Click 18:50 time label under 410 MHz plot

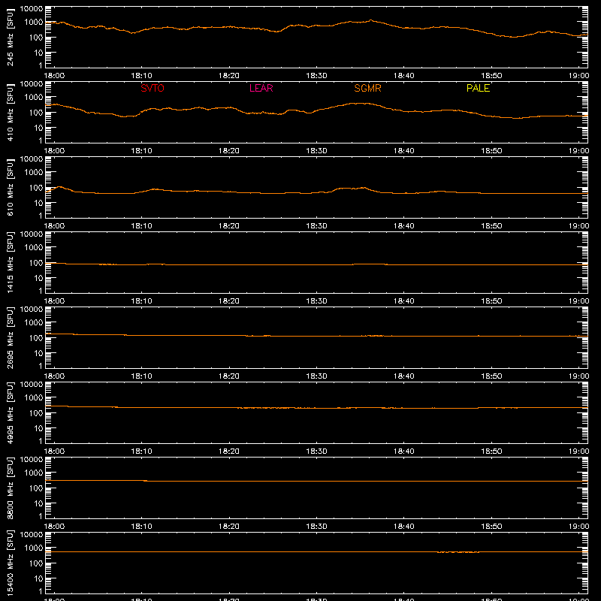click(x=491, y=151)
